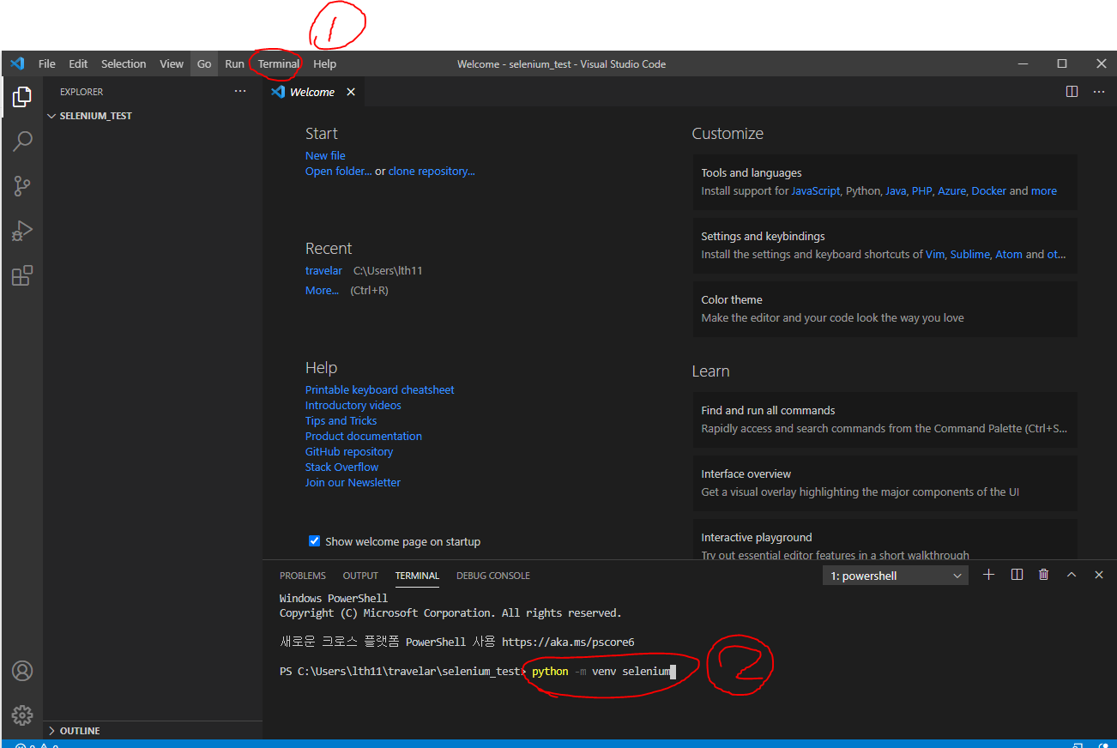This screenshot has width=1117, height=748.
Task: Open the Accounts menu icon
Action: point(22,671)
